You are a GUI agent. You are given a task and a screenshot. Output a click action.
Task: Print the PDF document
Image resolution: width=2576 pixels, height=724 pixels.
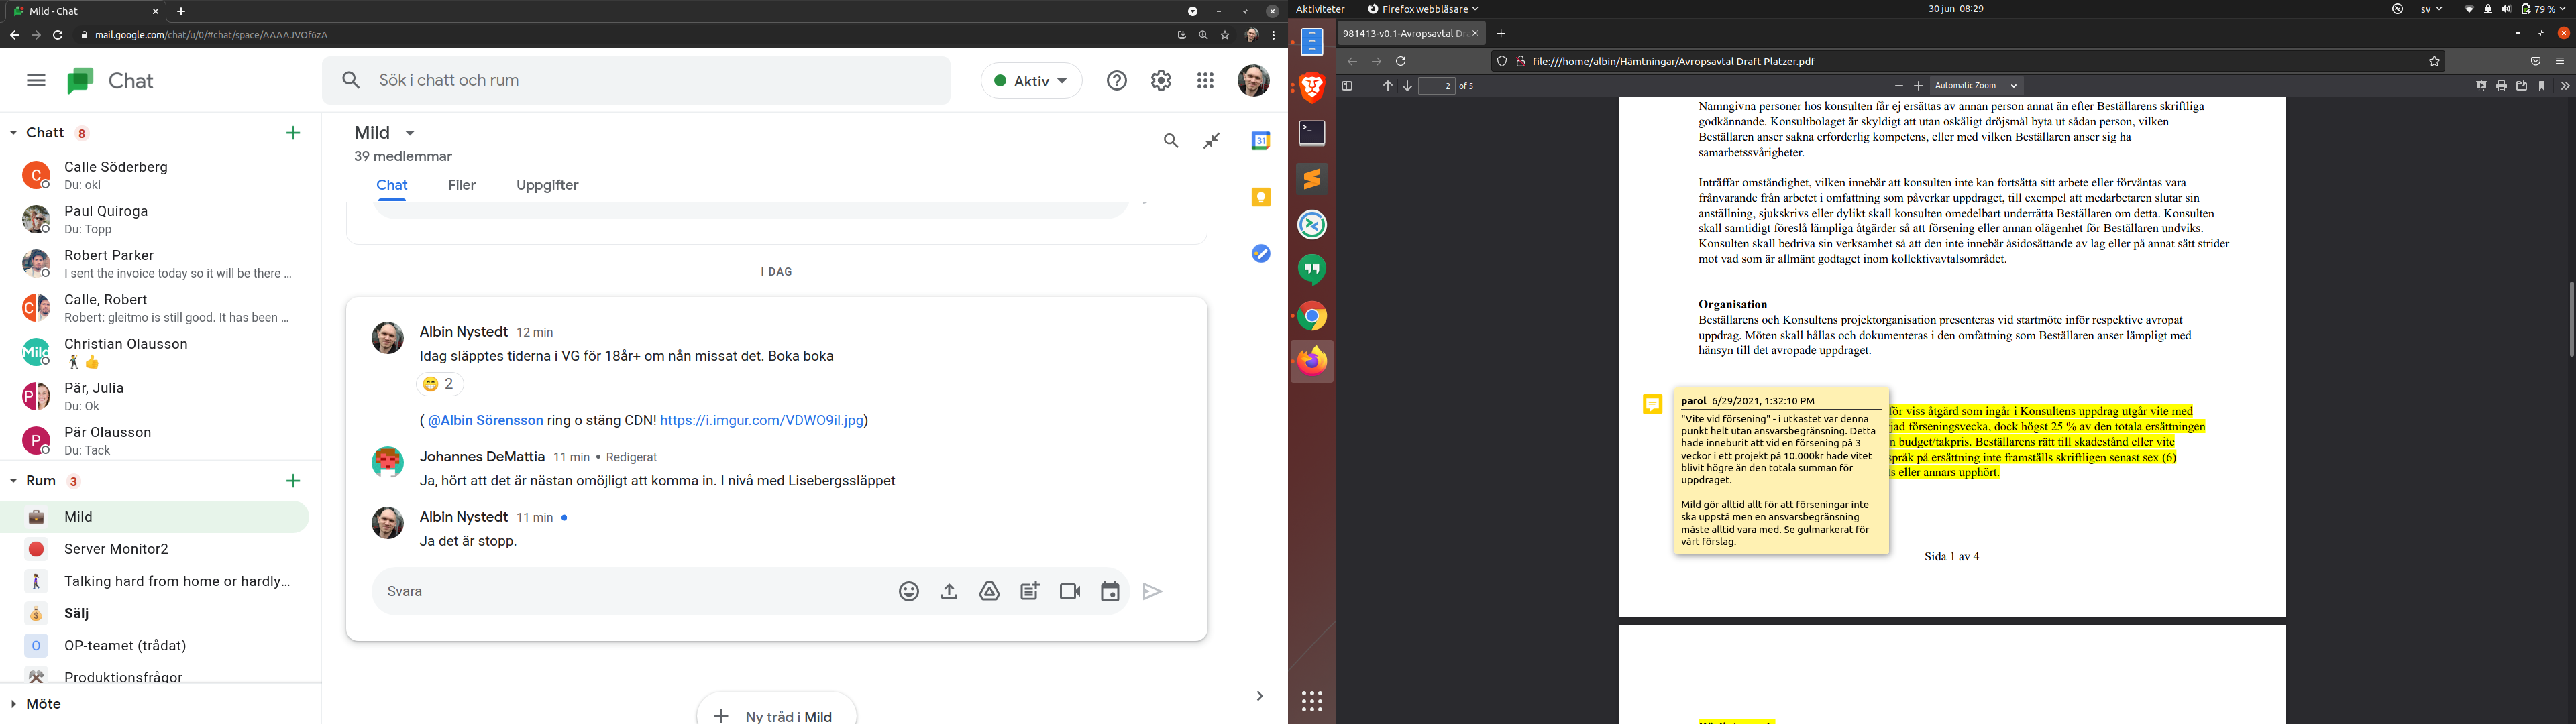pyautogui.click(x=2501, y=86)
